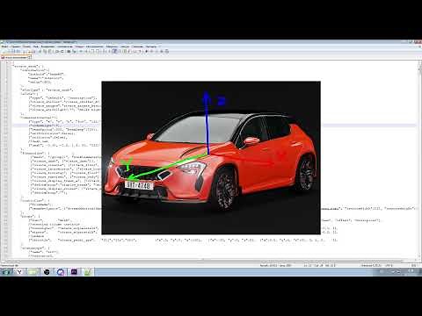Viewport: 422px width, 316px height.
Task: Open the Синтаксисы menu
Action: (x=64, y=47)
